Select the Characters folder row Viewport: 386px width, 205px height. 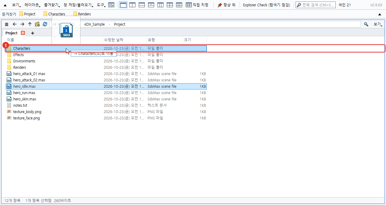coord(106,48)
